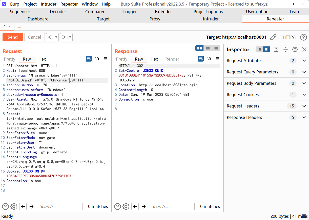Click the Burp Suite logo icon
The image size is (309, 220).
pos(4,4)
